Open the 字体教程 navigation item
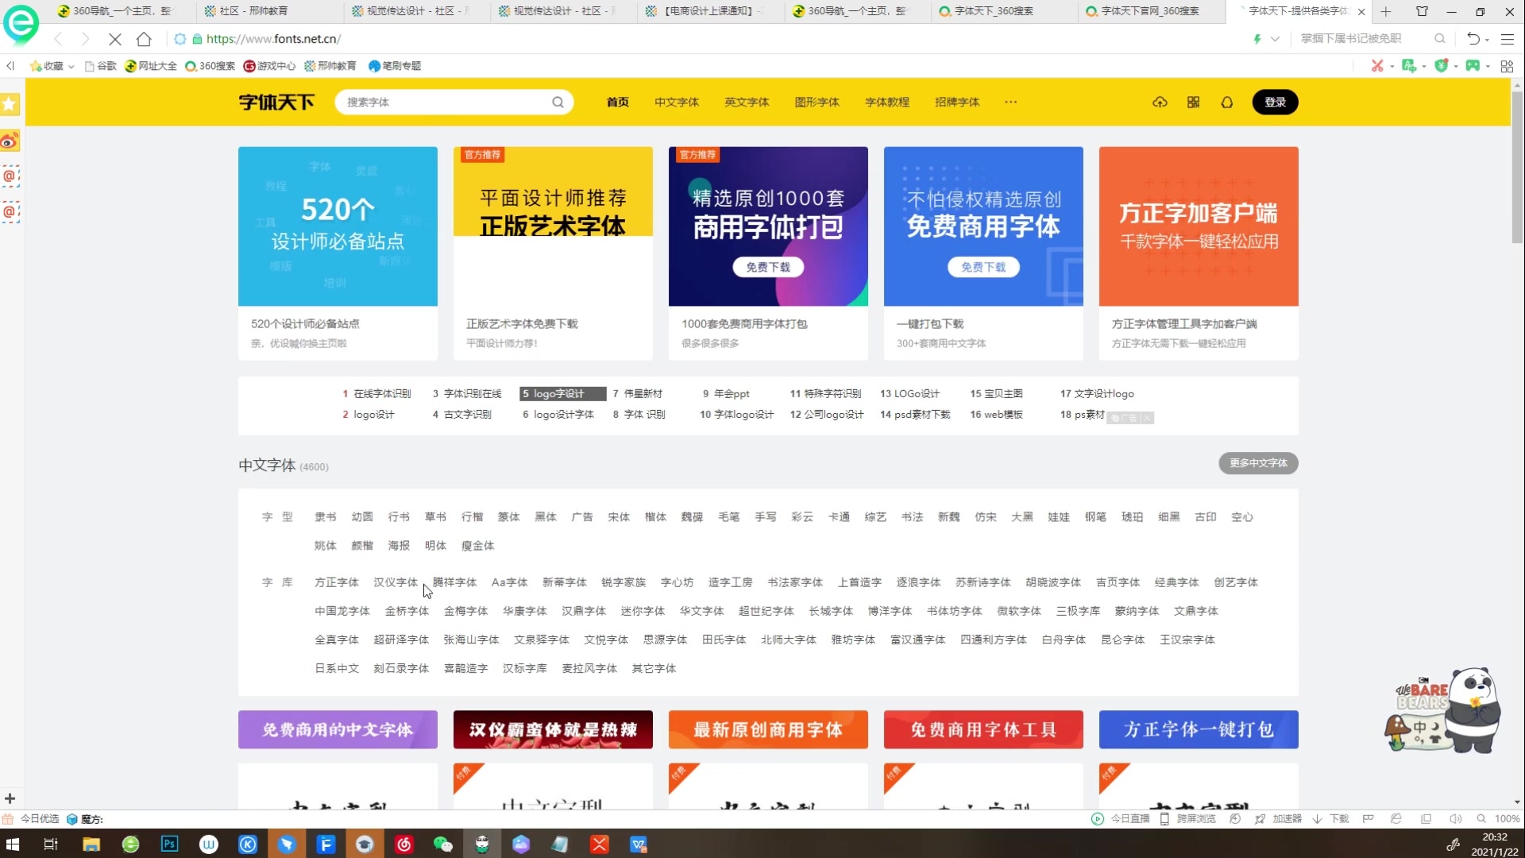 pos(887,102)
